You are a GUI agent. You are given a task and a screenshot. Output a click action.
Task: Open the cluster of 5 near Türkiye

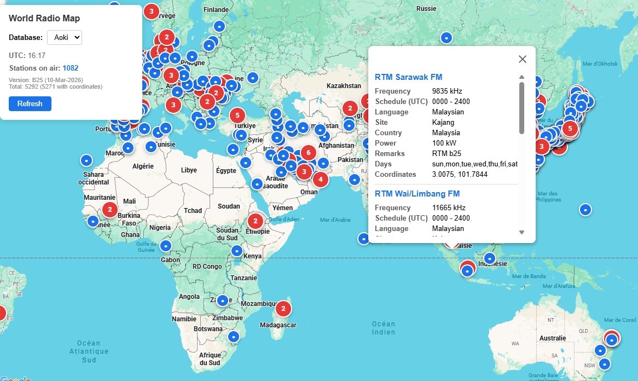pyautogui.click(x=237, y=115)
